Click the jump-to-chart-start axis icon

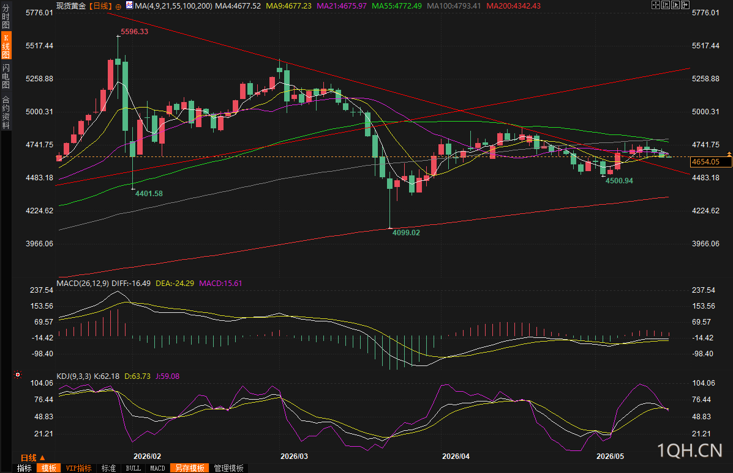click(x=665, y=5)
